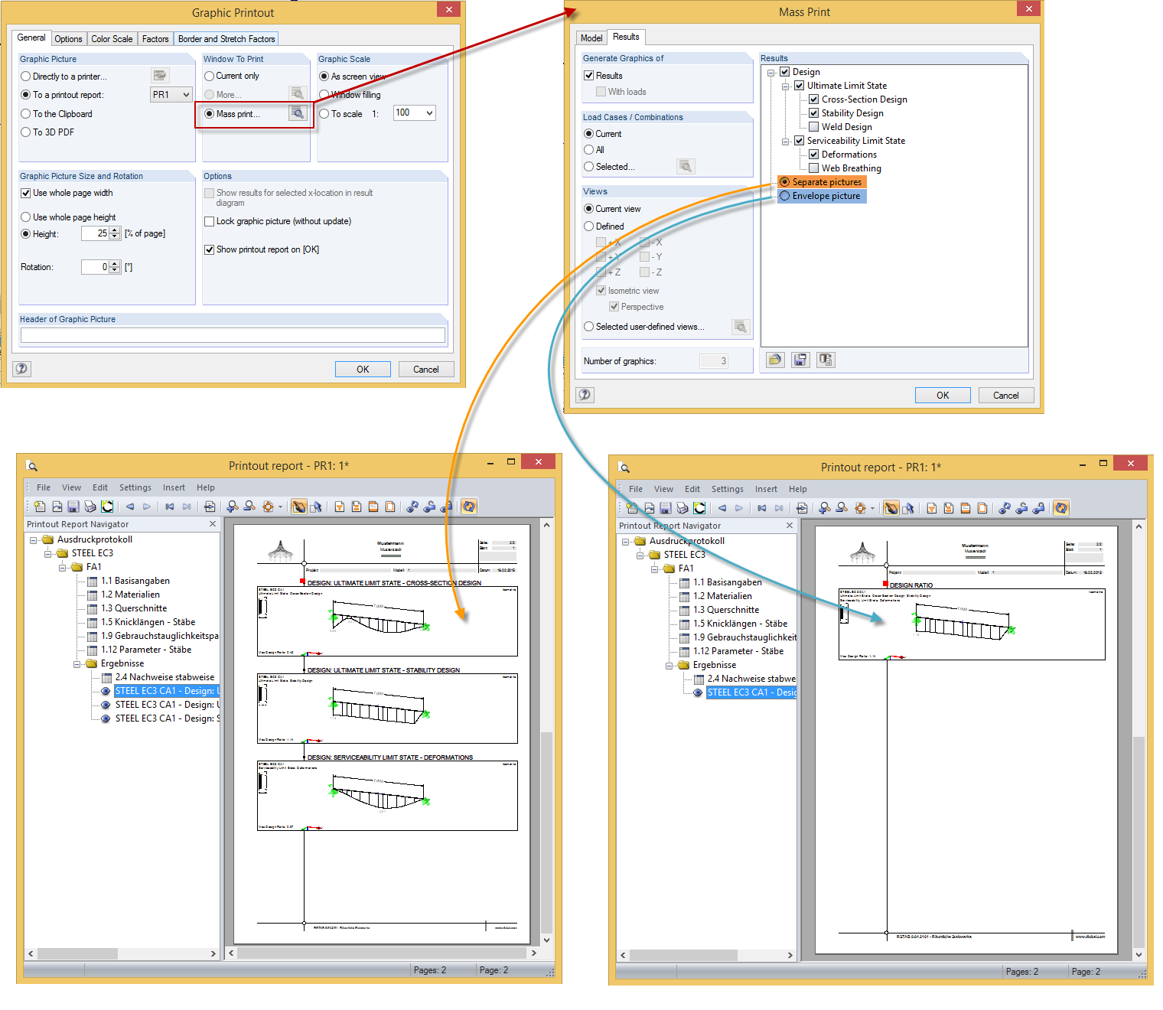
Task: Open Insert menu in right printout report
Action: click(x=766, y=489)
